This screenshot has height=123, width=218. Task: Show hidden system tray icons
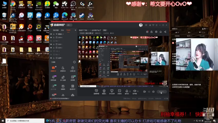[194, 121]
